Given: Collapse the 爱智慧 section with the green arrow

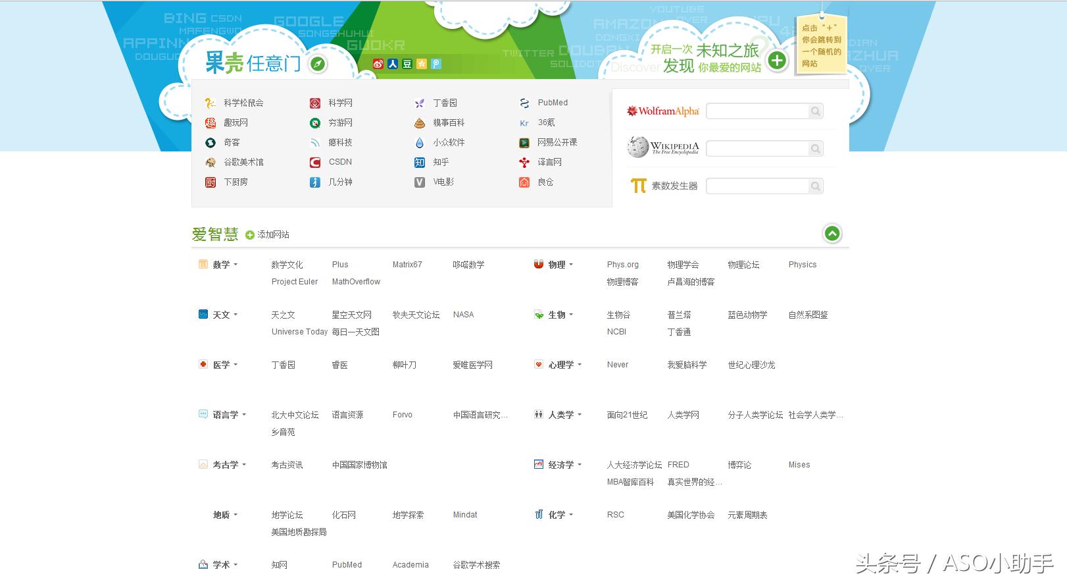Looking at the screenshot, I should click(832, 234).
